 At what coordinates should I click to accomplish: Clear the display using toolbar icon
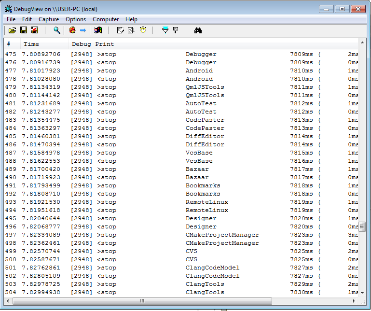pyautogui.click(x=121, y=30)
